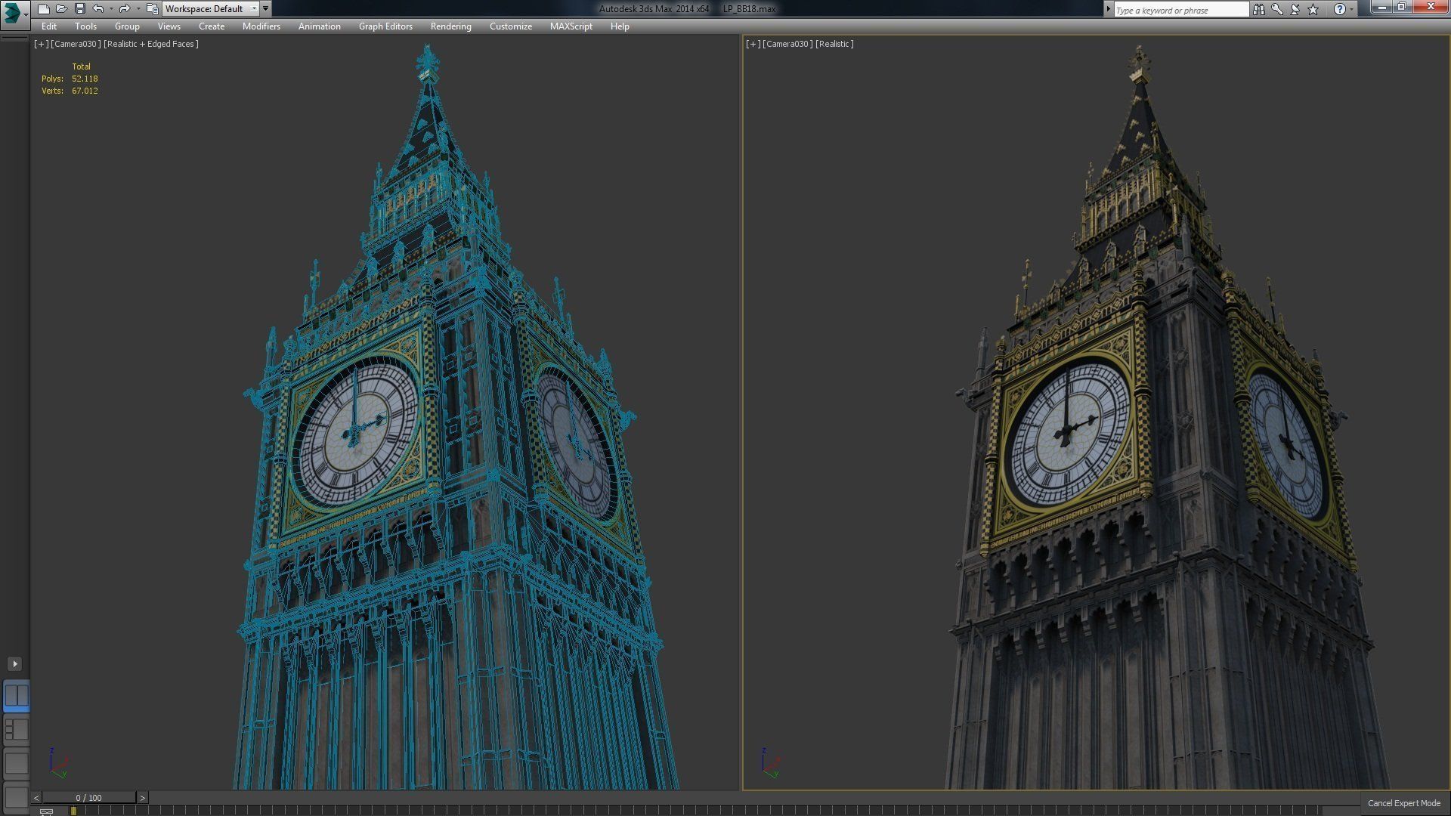The image size is (1451, 816).
Task: Open the Group menu
Action: [x=127, y=26]
